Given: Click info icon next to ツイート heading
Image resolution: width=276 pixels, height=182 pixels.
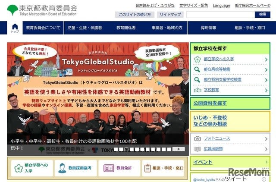Looking at the screenshot, I should click(x=264, y=179).
